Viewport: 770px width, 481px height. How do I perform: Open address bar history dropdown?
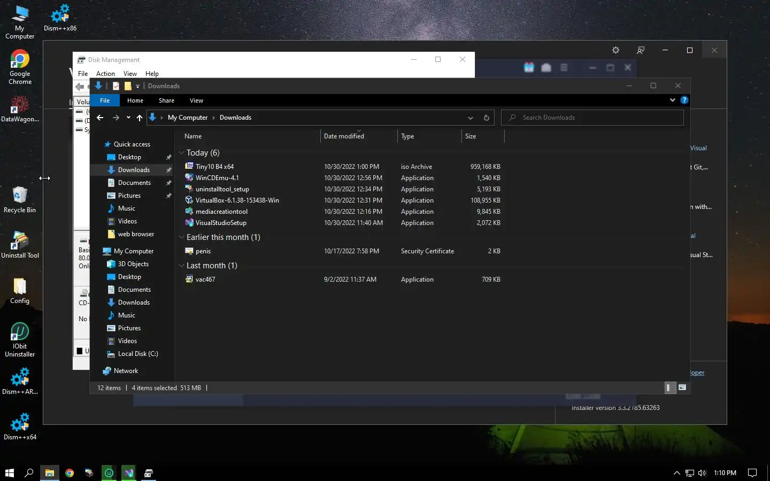[470, 118]
